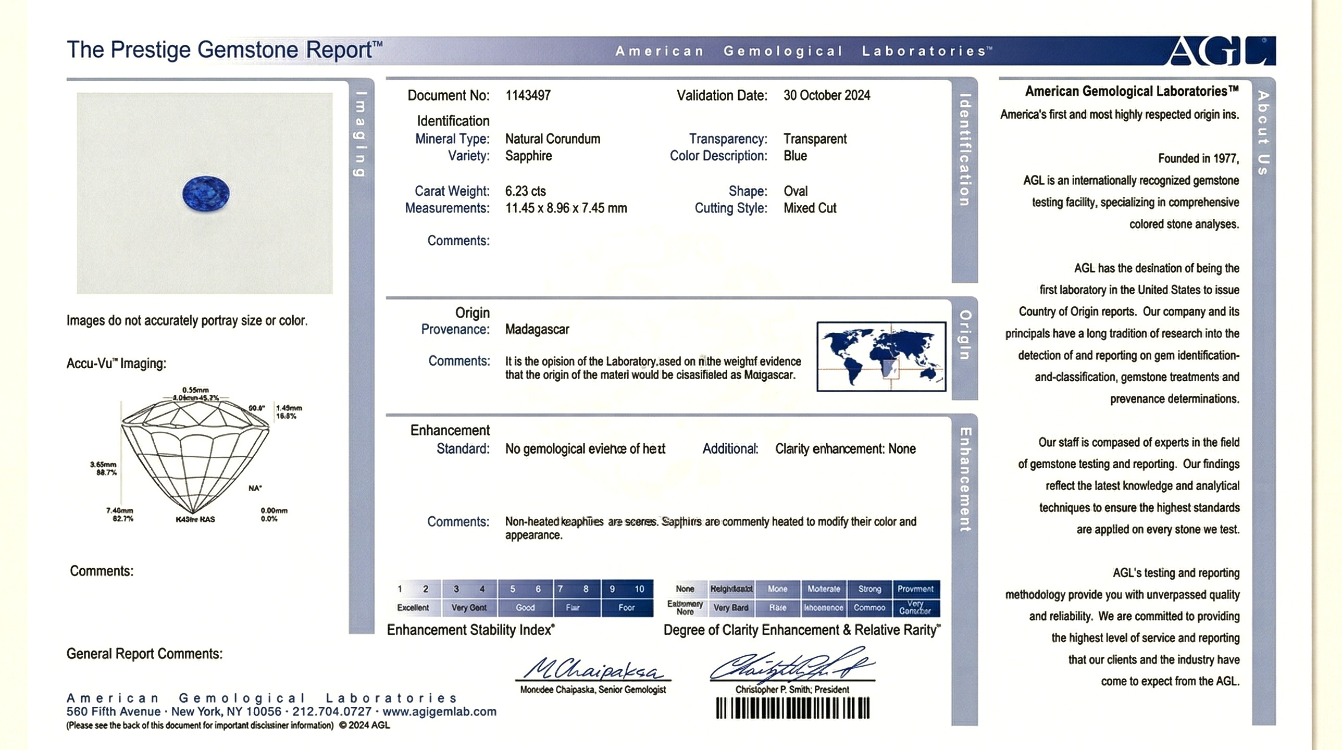The width and height of the screenshot is (1342, 750).
Task: Click Degree of Clarity Enhancement & Relative Rarity caption
Action: pos(802,630)
